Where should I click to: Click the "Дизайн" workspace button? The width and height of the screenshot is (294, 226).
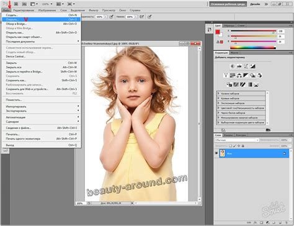coord(255,4)
